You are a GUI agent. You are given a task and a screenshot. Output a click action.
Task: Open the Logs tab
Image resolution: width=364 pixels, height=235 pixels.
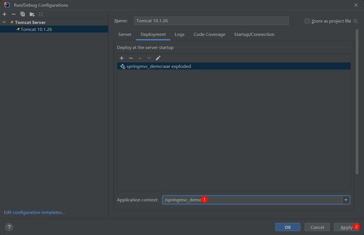pyautogui.click(x=179, y=34)
